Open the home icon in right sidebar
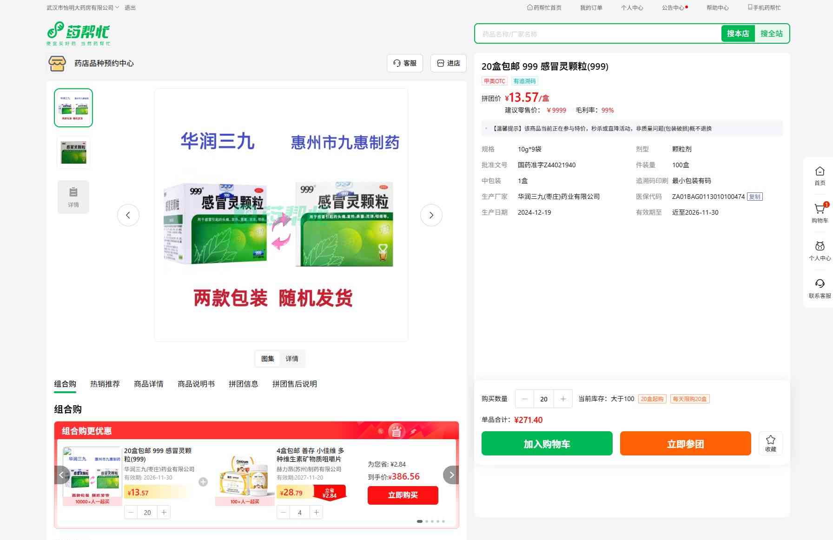The height and width of the screenshot is (540, 833). coord(820,172)
